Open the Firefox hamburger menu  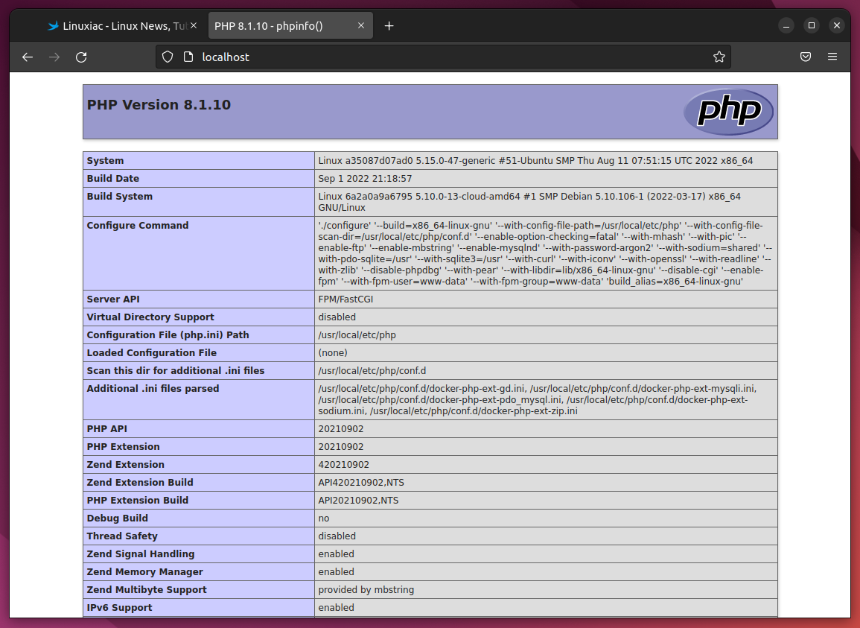832,57
